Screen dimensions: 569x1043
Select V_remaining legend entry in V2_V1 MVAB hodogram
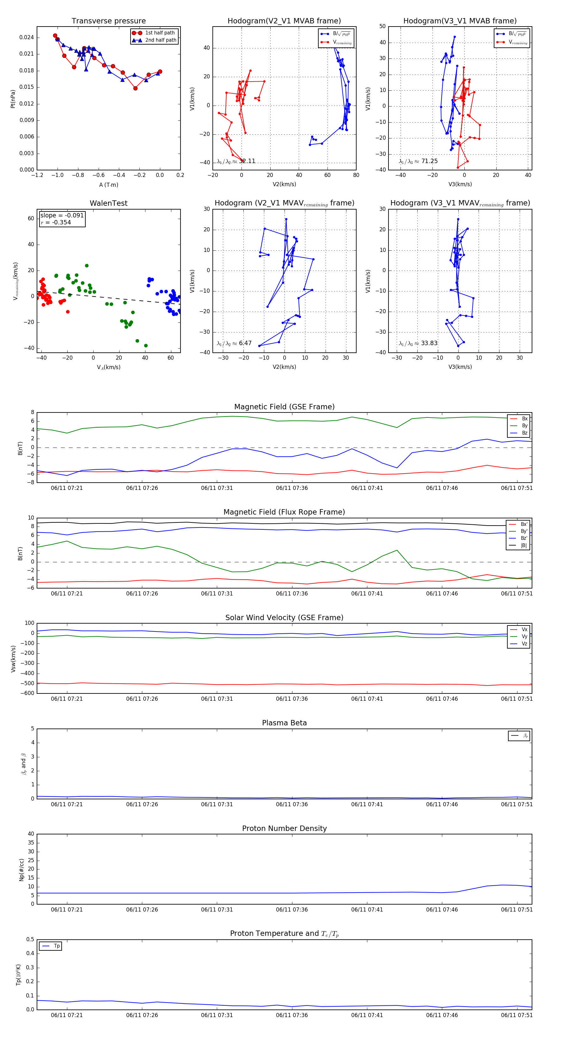(336, 42)
